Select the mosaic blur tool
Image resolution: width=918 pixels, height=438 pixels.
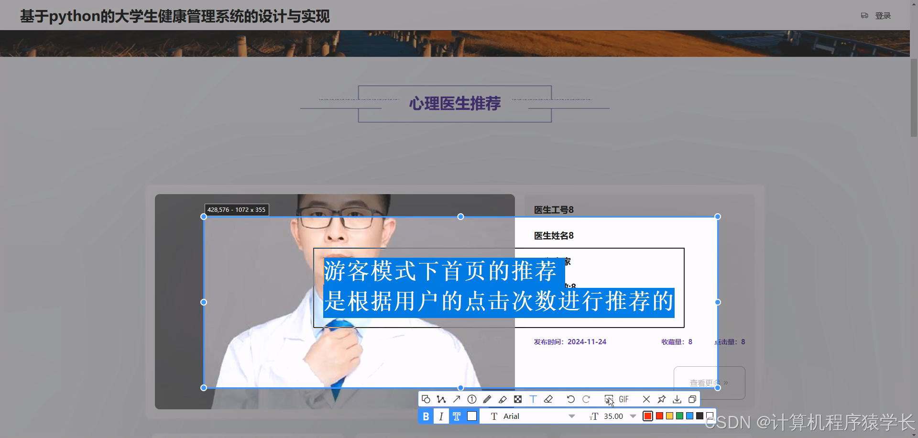pyautogui.click(x=518, y=399)
